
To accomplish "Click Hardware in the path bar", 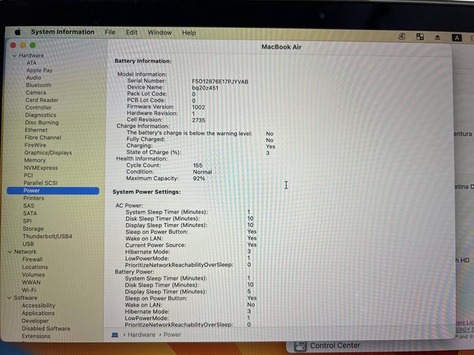I will point(141,334).
